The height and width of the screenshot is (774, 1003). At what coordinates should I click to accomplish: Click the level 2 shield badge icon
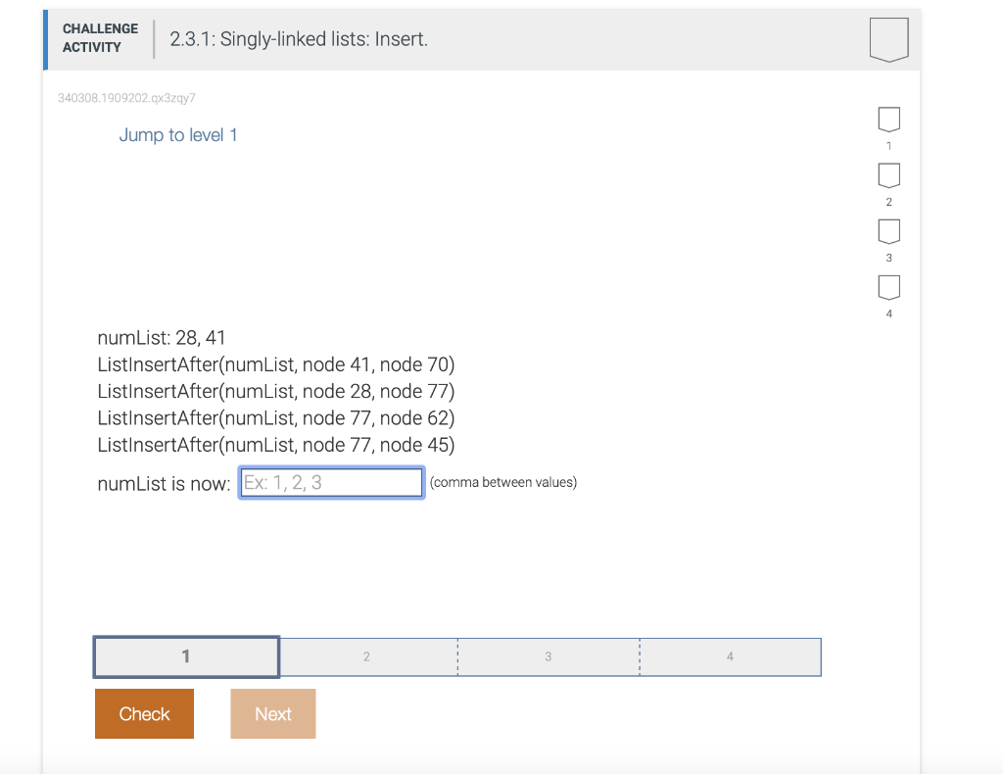tap(888, 174)
